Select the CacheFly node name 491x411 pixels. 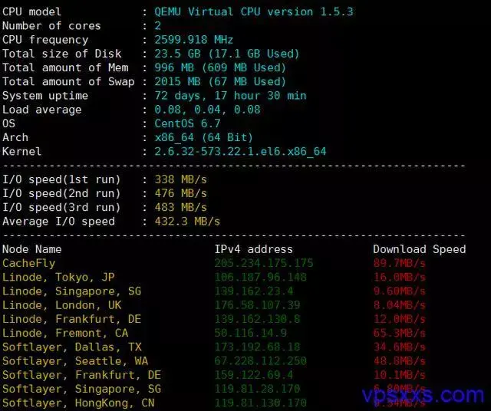click(29, 263)
